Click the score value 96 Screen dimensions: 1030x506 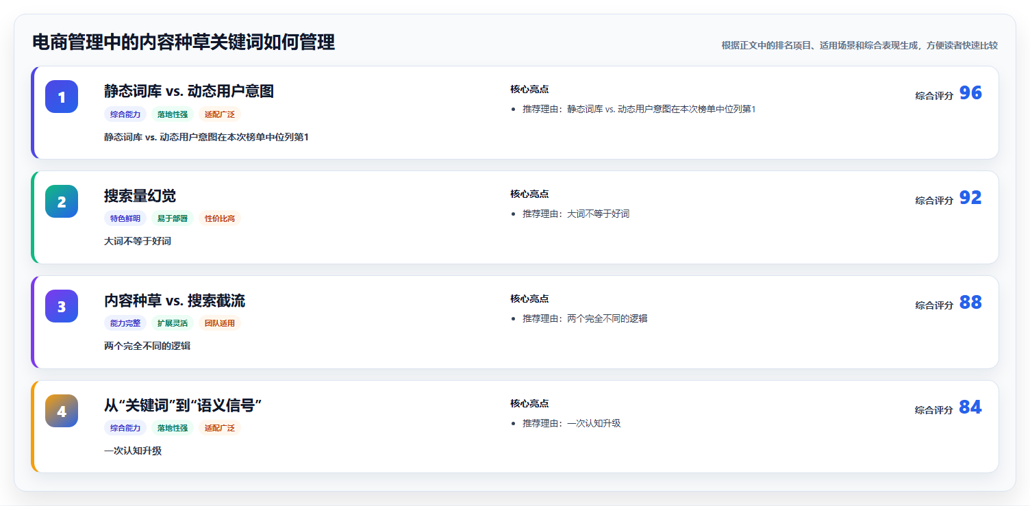[x=970, y=93]
